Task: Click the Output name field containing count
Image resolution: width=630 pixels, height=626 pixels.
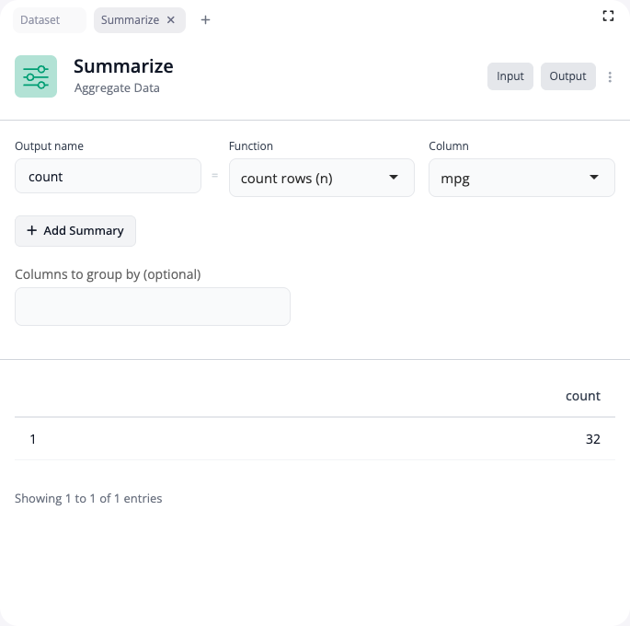Action: (108, 176)
